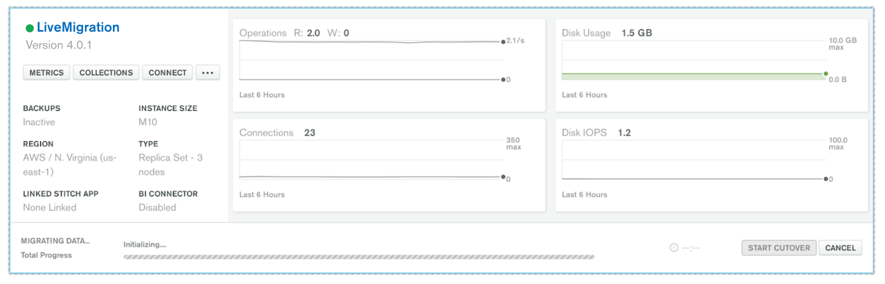
Task: Click the Start Cutover button
Action: pos(779,248)
